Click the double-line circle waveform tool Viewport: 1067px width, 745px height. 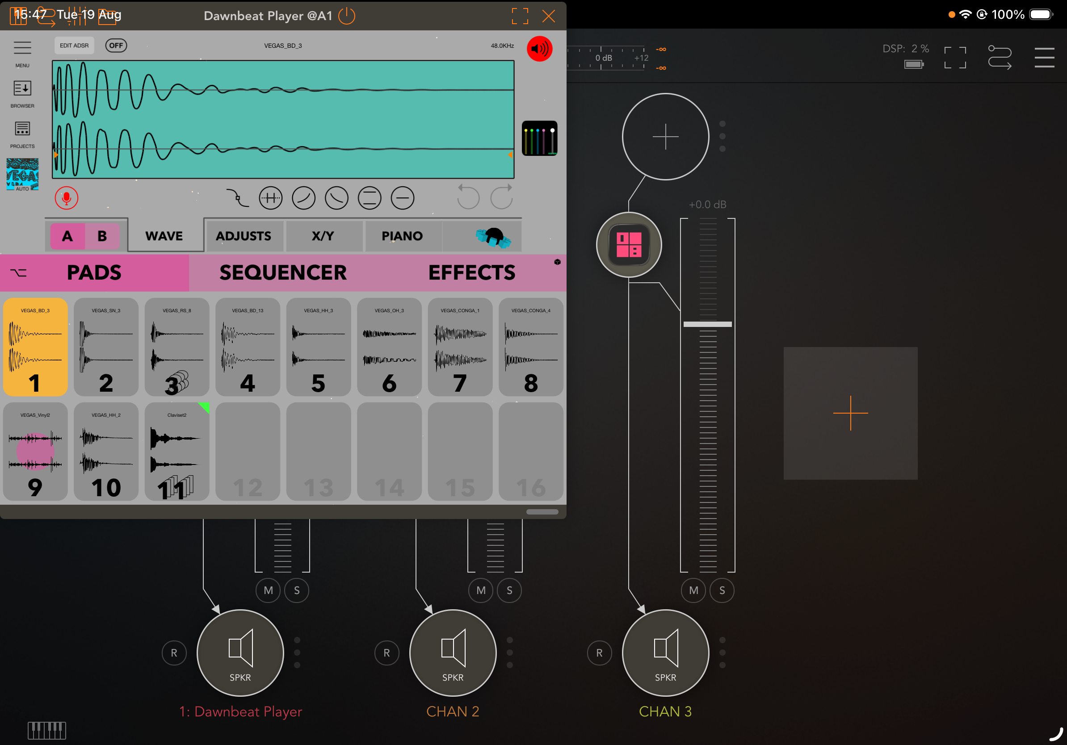pyautogui.click(x=370, y=198)
